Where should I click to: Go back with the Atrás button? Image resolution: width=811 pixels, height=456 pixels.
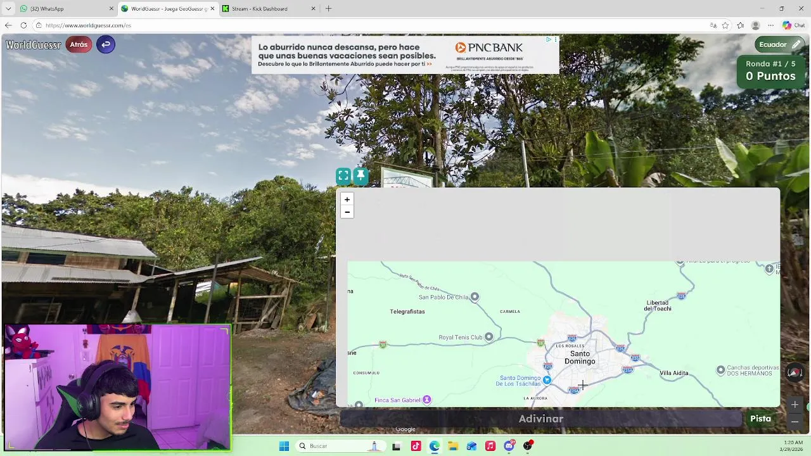(x=79, y=44)
